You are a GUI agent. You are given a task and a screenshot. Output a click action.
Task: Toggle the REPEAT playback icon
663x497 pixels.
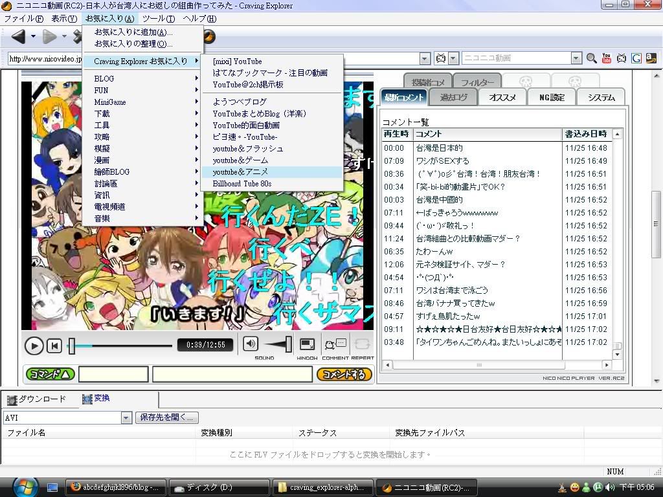tap(363, 344)
